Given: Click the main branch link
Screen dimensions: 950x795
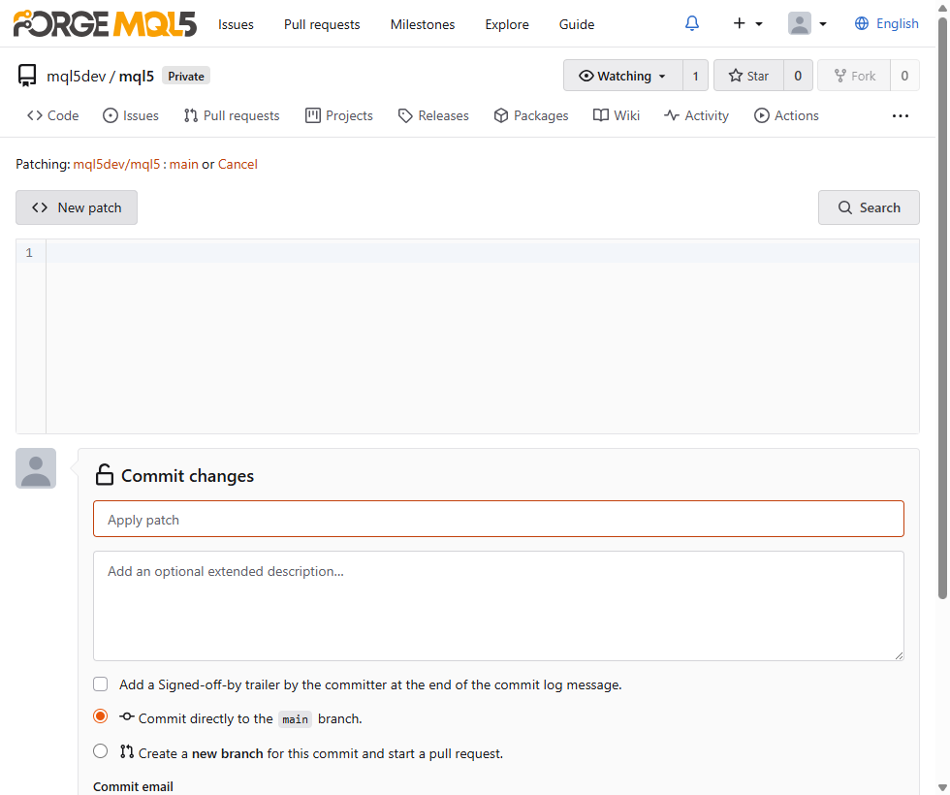Looking at the screenshot, I should tap(183, 164).
